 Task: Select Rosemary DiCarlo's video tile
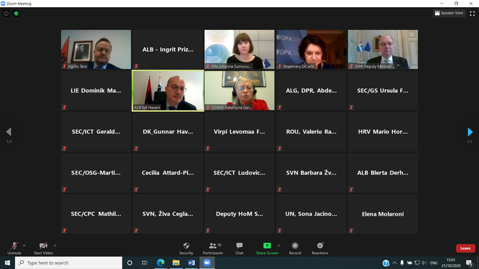click(x=311, y=49)
